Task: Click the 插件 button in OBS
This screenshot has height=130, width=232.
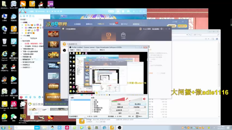Action: coord(120,113)
